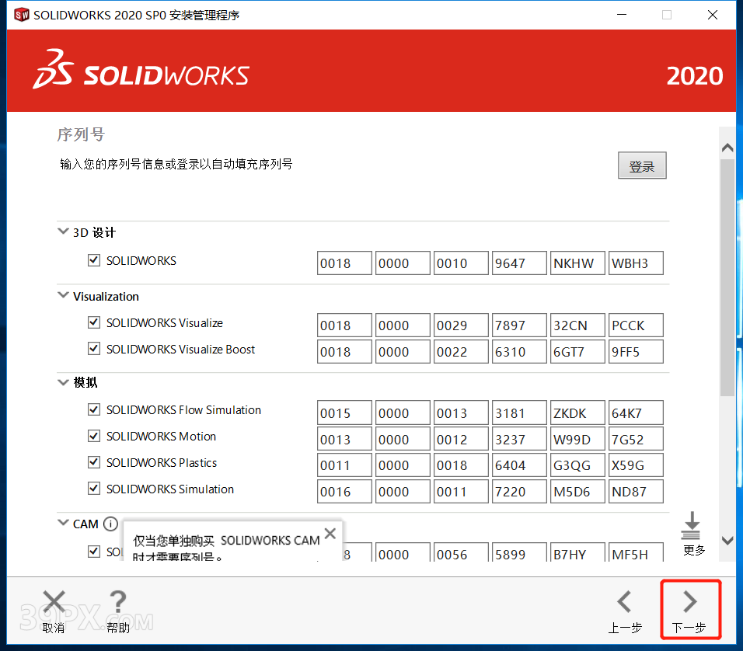
Task: Disable the SOLIDWORKS Motion checkbox
Action: [94, 436]
